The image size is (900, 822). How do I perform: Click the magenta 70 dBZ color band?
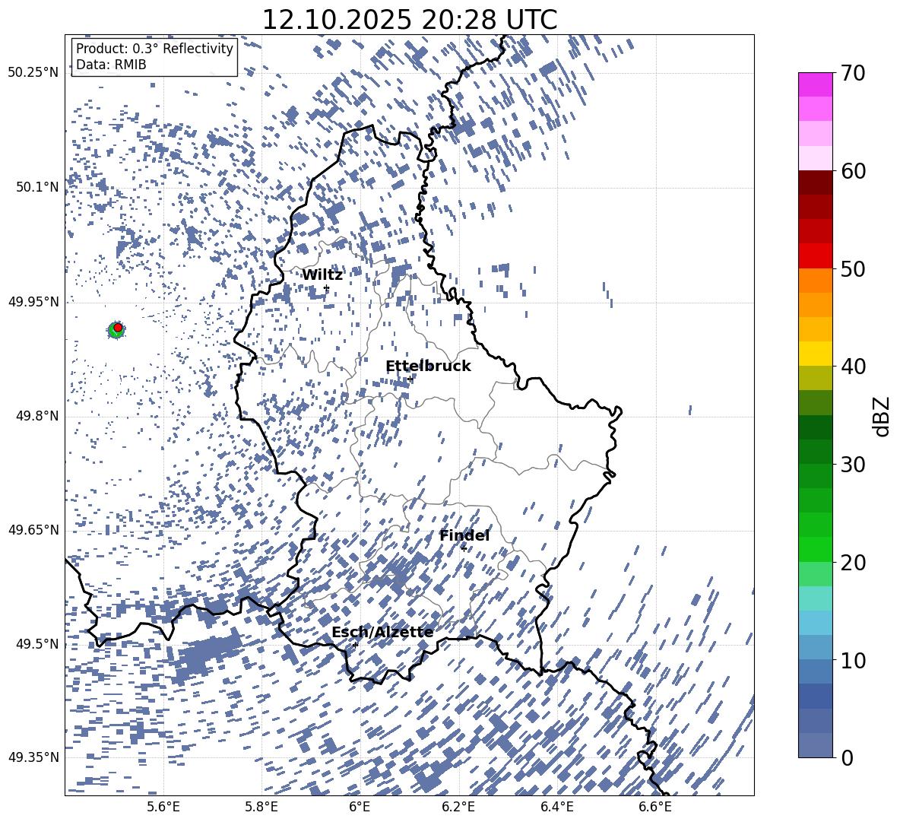pyautogui.click(x=815, y=84)
